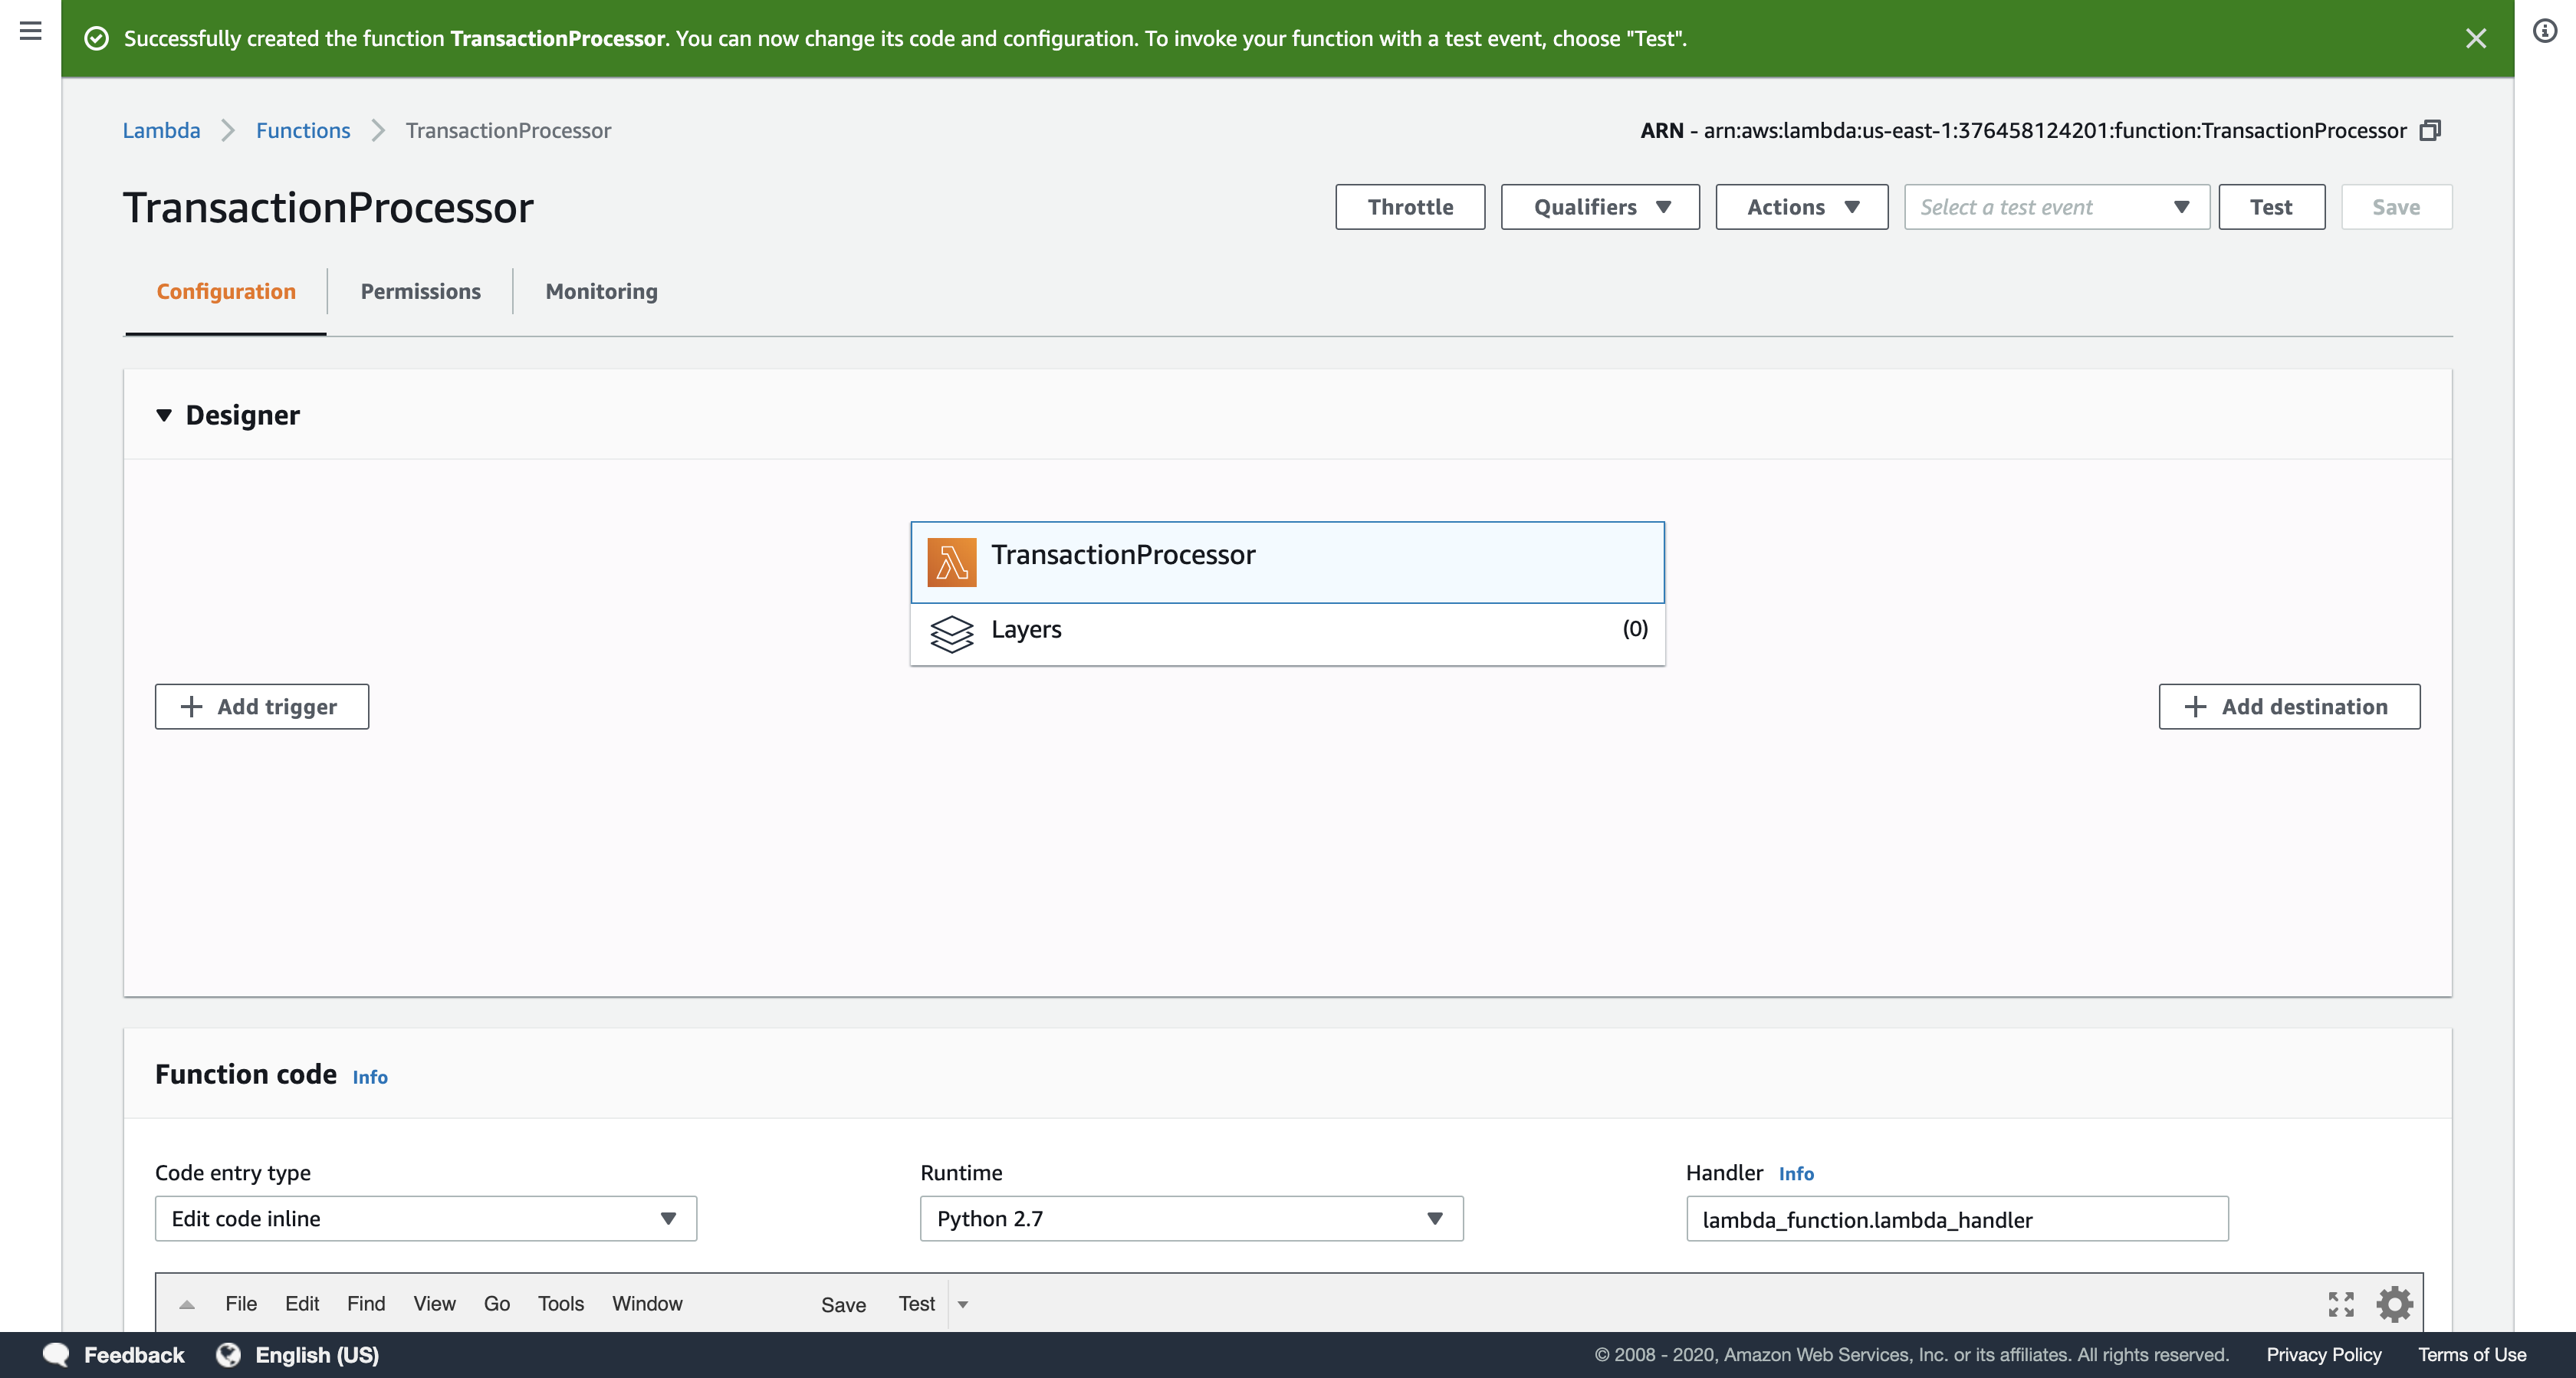Screen dimensions: 2576x1378
Task: Click the info circle icon at top right
Action: click(2544, 31)
